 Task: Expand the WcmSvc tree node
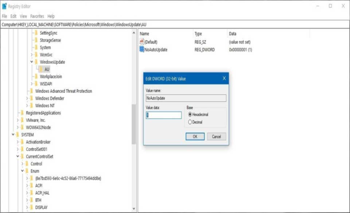pos(32,55)
